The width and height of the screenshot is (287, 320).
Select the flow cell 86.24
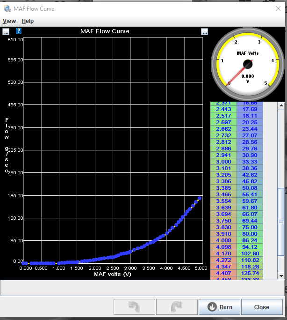tap(250, 240)
